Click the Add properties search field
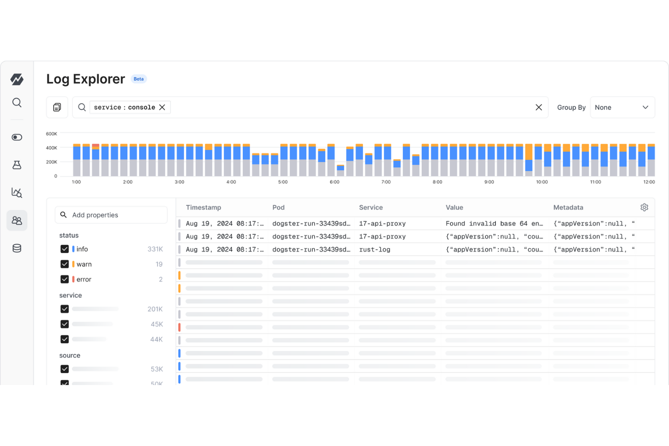Image resolution: width=669 pixels, height=446 pixels. (111, 215)
